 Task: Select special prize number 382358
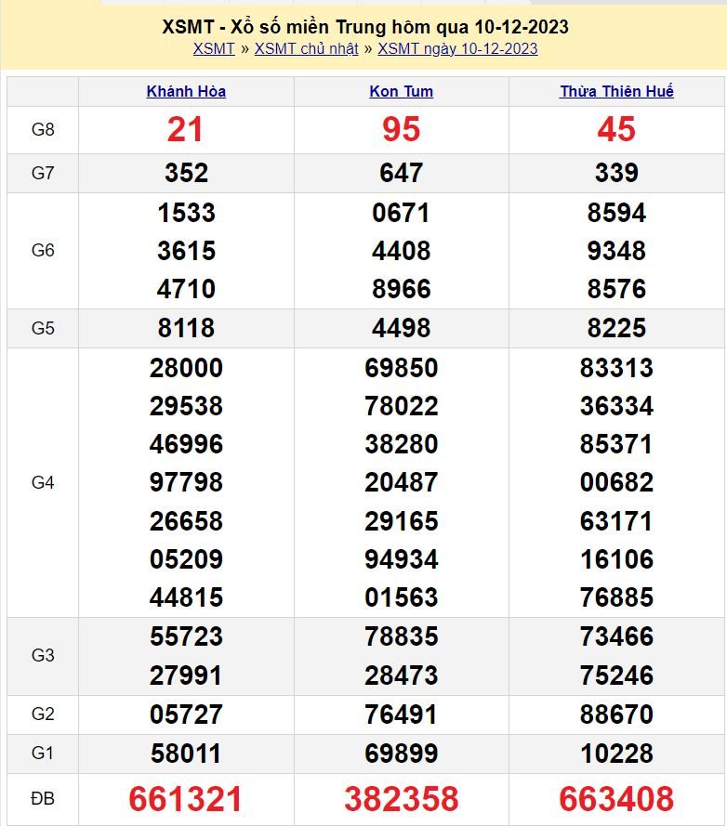[402, 799]
